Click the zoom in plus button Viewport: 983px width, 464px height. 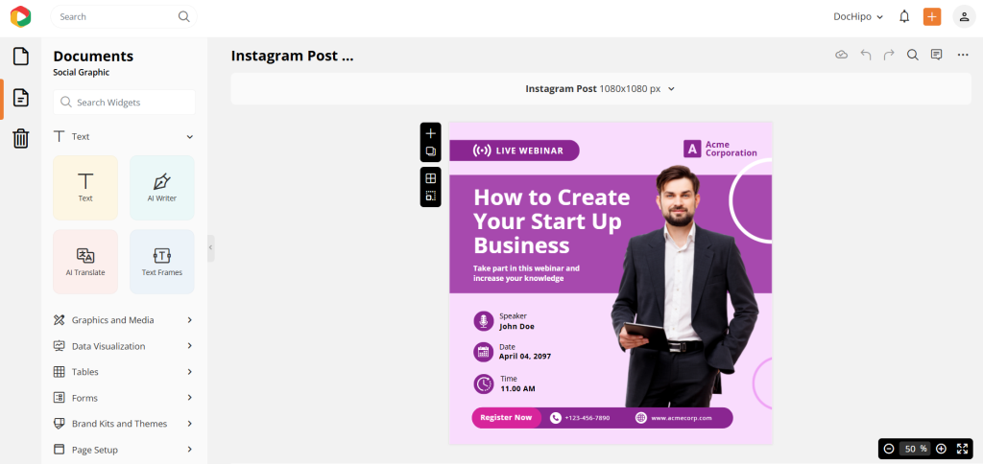coord(941,449)
